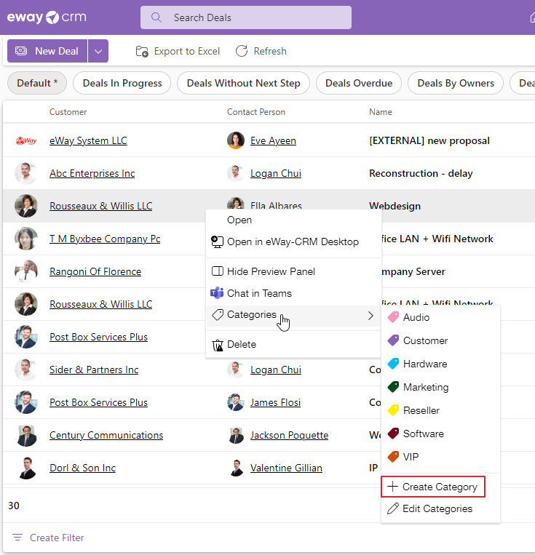Click Eve Ayeen avatar photo

tap(236, 140)
